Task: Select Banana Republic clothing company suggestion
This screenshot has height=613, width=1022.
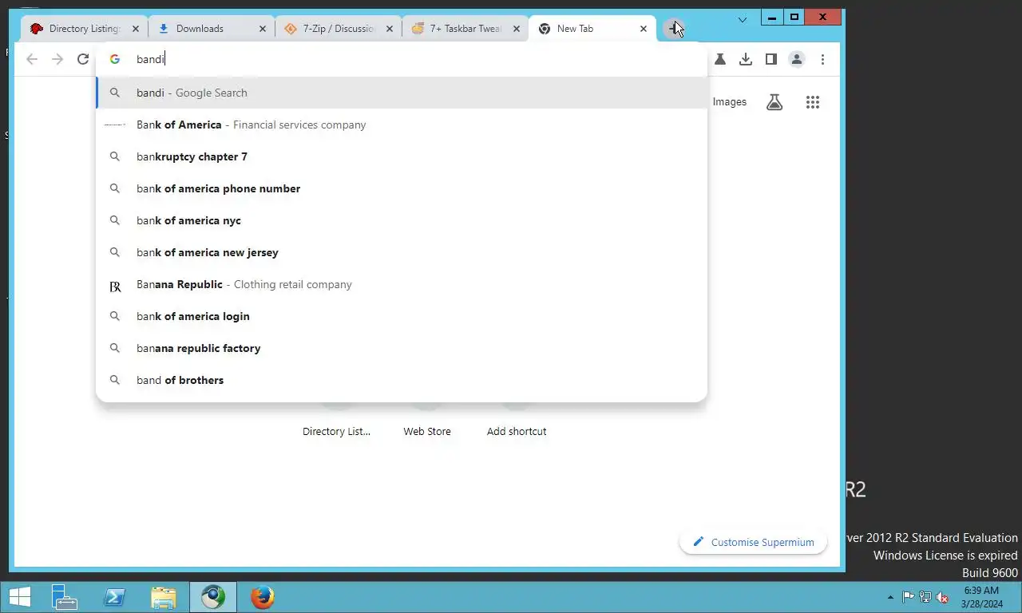Action: [x=402, y=284]
